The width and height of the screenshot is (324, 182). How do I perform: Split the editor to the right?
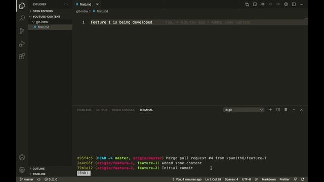pos(294,5)
